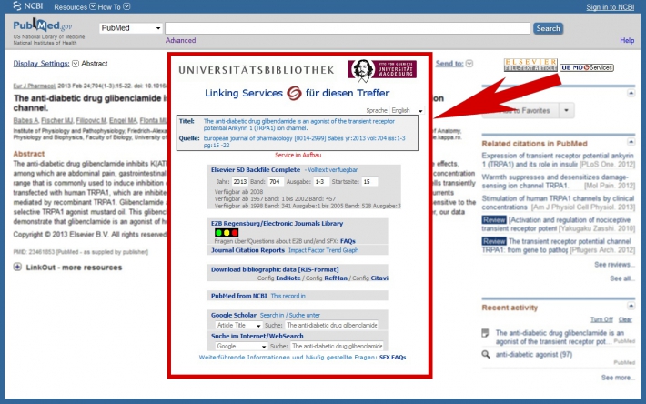
Task: Click Google Scholar link
Action: (234, 315)
